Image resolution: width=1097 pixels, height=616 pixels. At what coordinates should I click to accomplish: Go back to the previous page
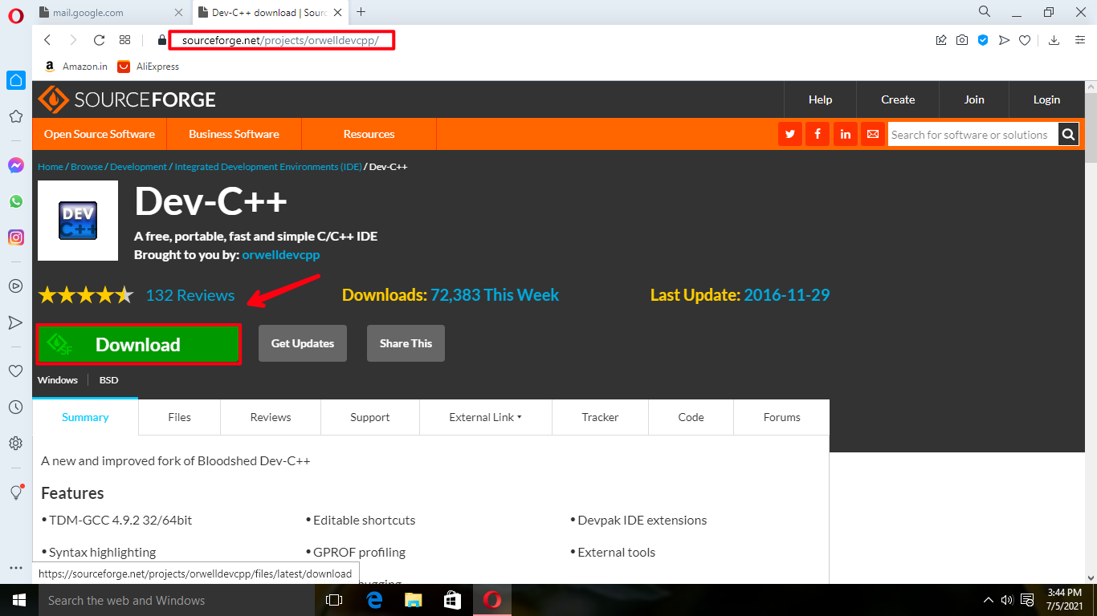click(47, 40)
